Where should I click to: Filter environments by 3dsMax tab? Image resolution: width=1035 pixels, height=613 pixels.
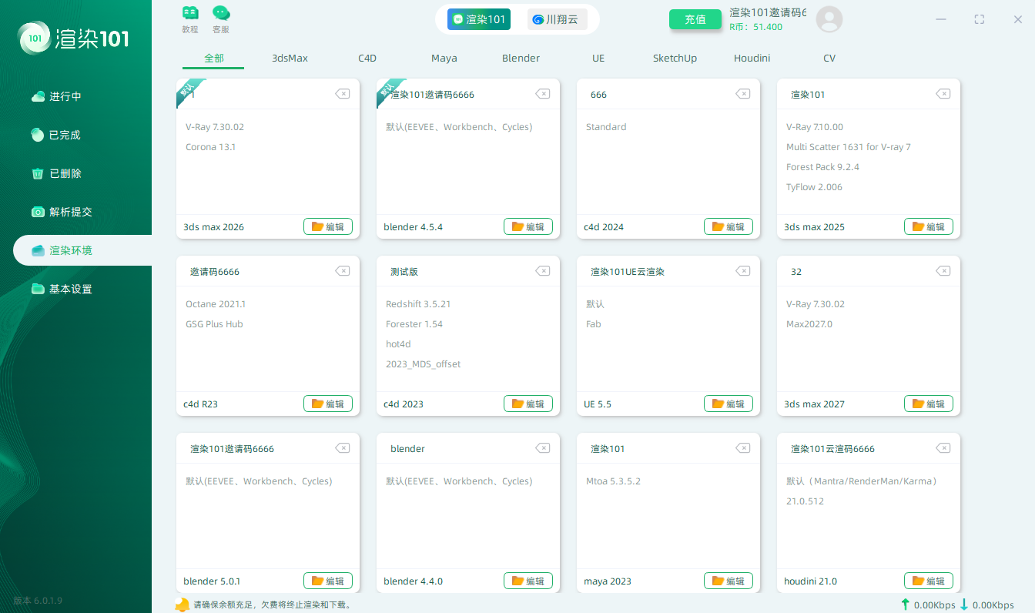[290, 59]
